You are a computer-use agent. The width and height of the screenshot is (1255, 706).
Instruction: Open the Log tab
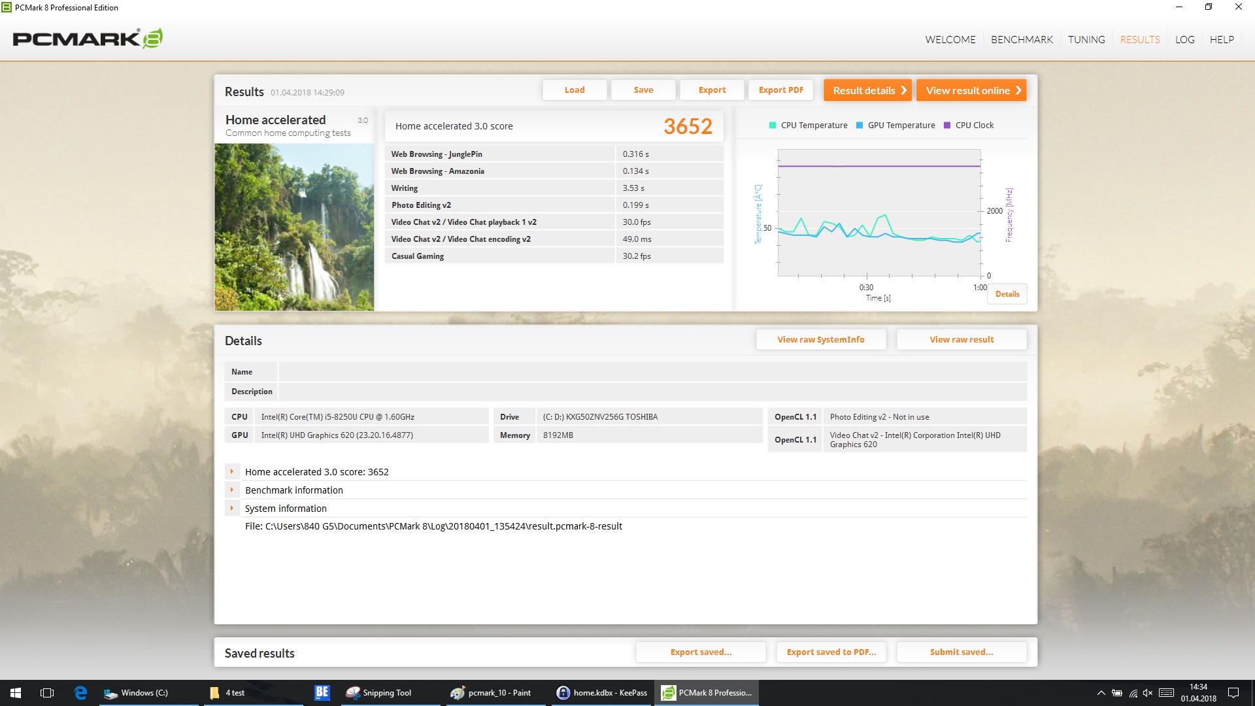(1184, 39)
